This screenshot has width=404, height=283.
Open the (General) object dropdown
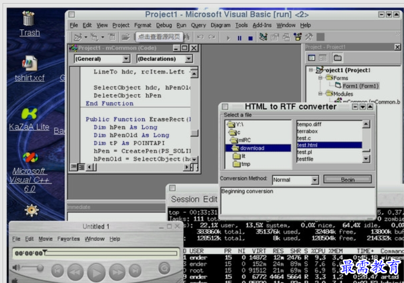(x=126, y=59)
